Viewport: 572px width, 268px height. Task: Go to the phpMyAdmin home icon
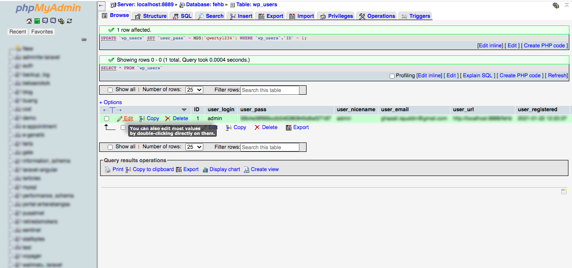coord(29,21)
